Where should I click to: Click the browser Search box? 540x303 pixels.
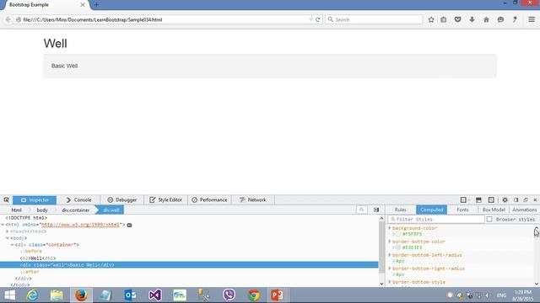pos(374,19)
